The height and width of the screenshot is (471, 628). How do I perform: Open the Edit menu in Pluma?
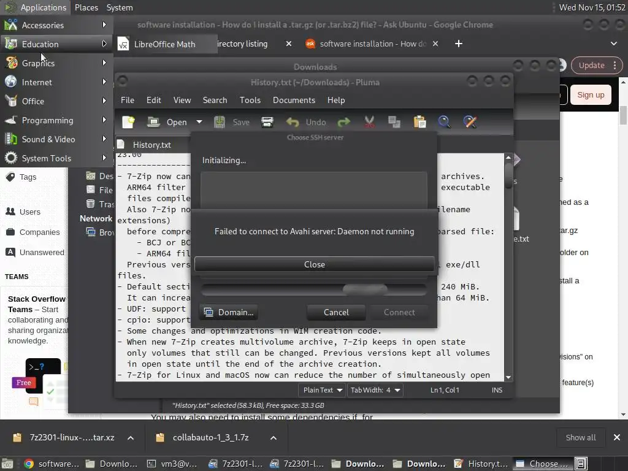point(154,100)
